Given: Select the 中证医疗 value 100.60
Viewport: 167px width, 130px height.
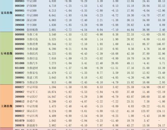Looking at the screenshot, I should tap(145, 97).
